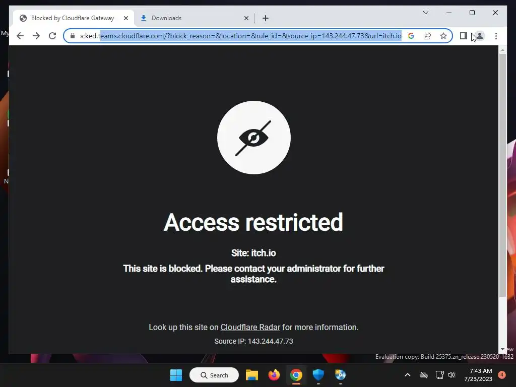Click inside the address bar URL
The height and width of the screenshot is (387, 516).
coord(240,36)
